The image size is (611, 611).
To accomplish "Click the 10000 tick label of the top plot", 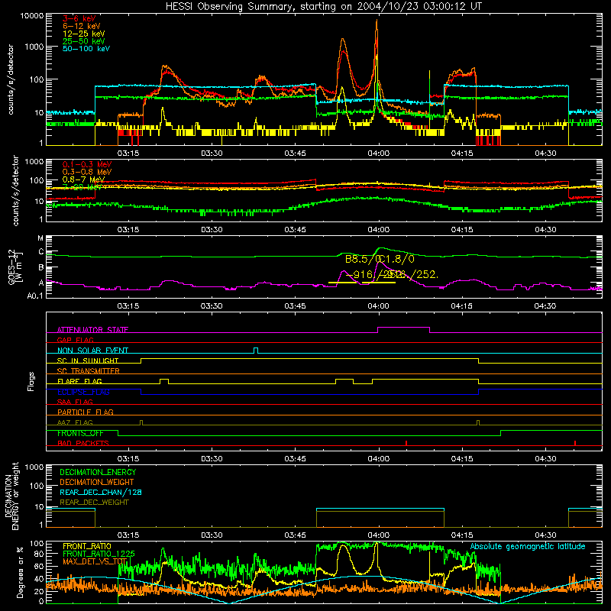I will [x=32, y=16].
